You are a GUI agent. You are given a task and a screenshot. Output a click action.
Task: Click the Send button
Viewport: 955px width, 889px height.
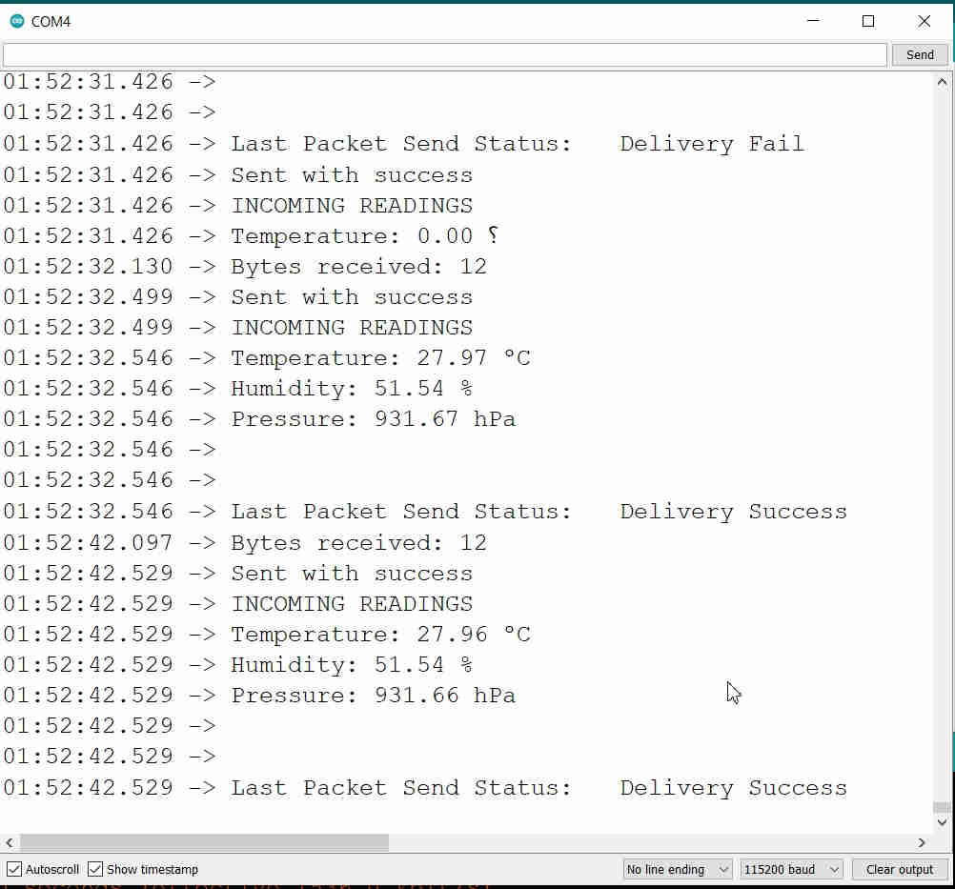(x=920, y=55)
